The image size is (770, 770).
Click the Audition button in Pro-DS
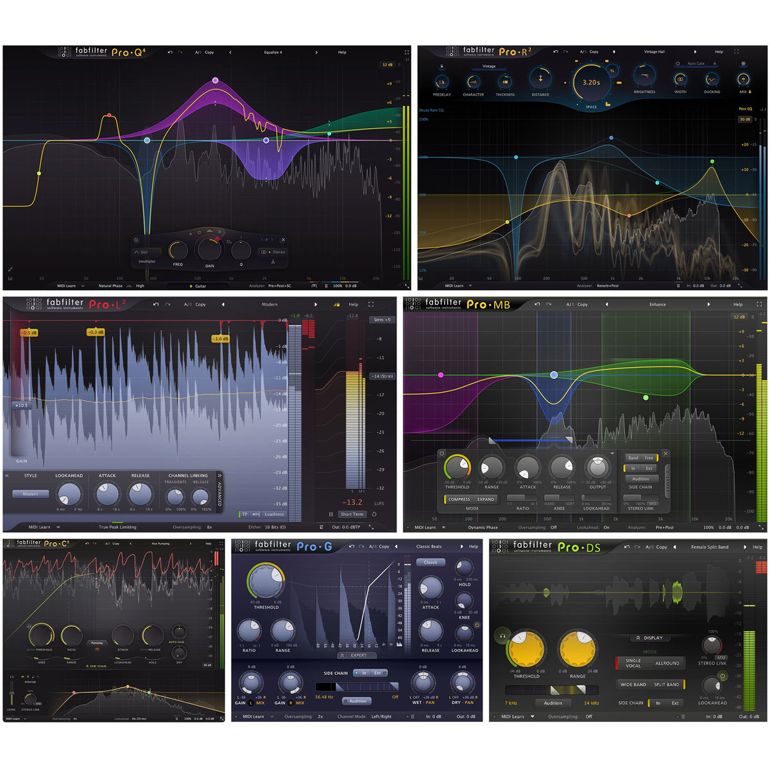[552, 703]
